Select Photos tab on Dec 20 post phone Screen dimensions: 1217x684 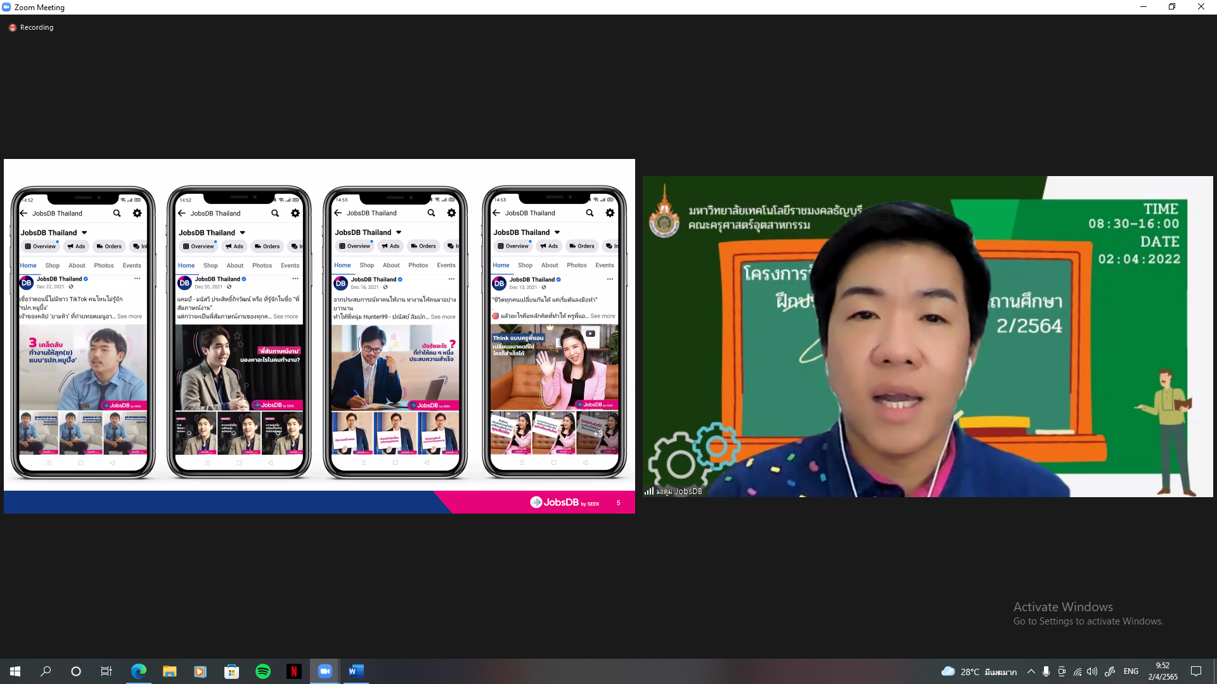click(262, 265)
